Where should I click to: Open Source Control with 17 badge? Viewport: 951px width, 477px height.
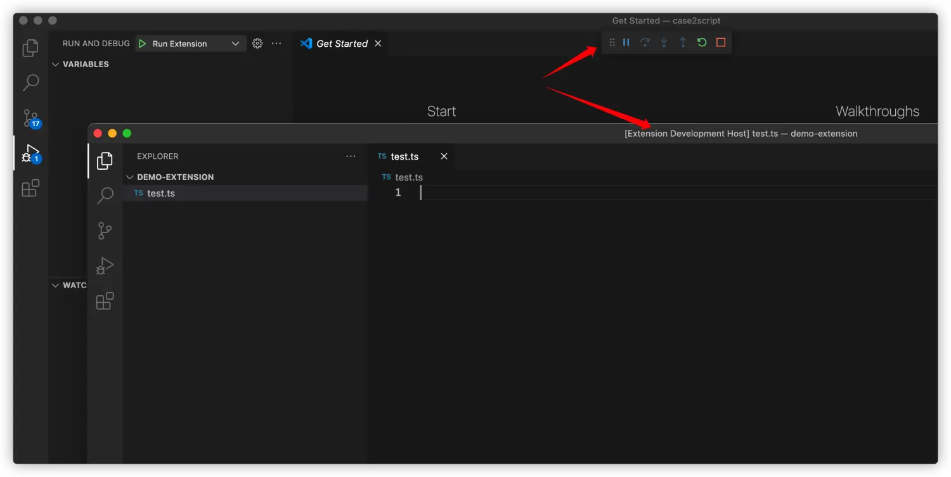pos(30,118)
